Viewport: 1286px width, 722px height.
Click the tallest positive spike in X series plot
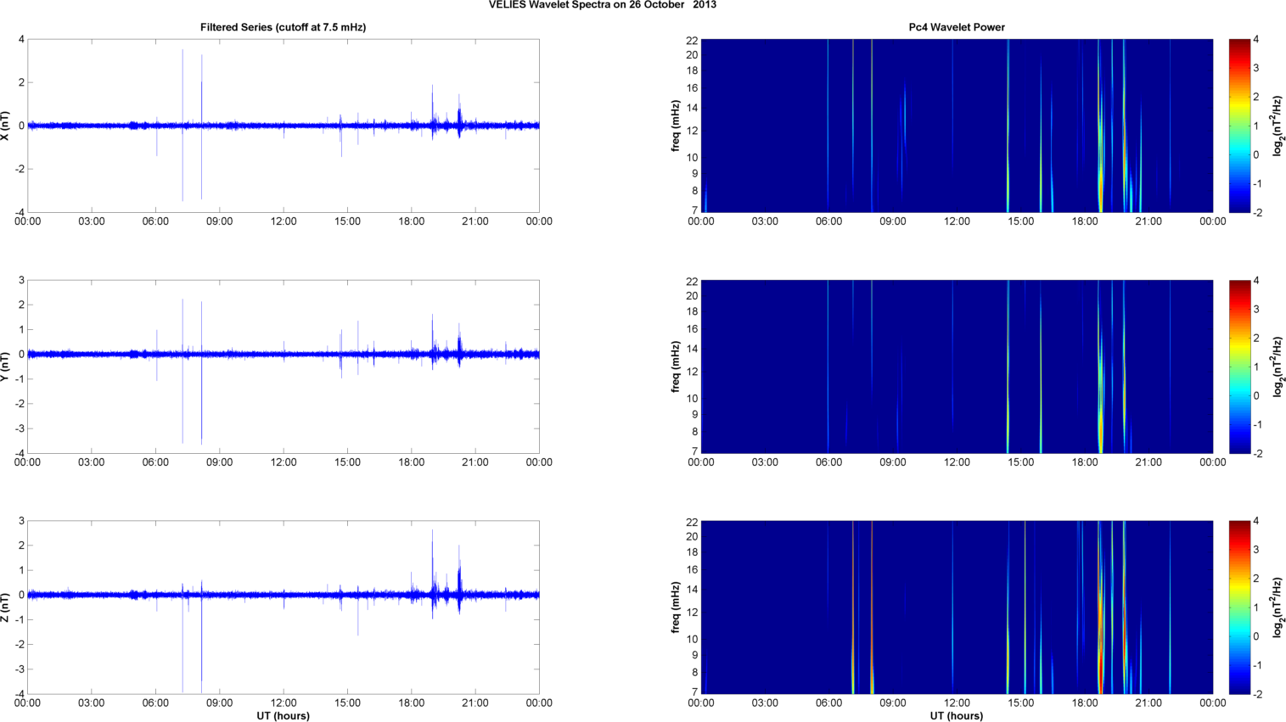(x=183, y=53)
